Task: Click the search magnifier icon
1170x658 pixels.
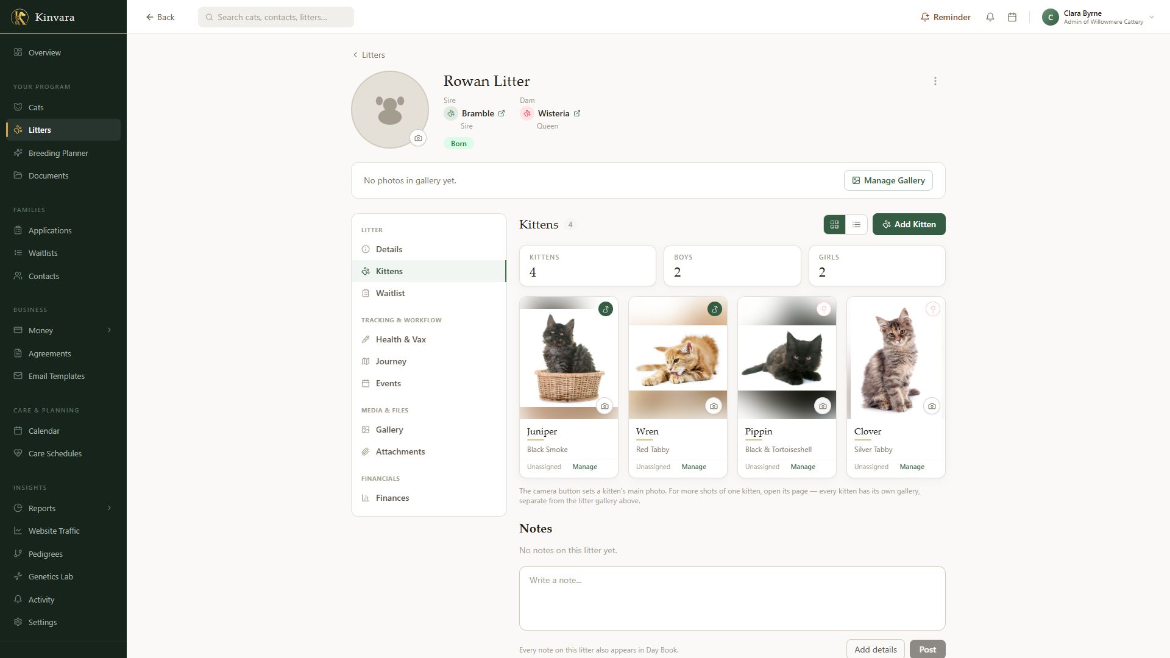Action: [x=210, y=17]
